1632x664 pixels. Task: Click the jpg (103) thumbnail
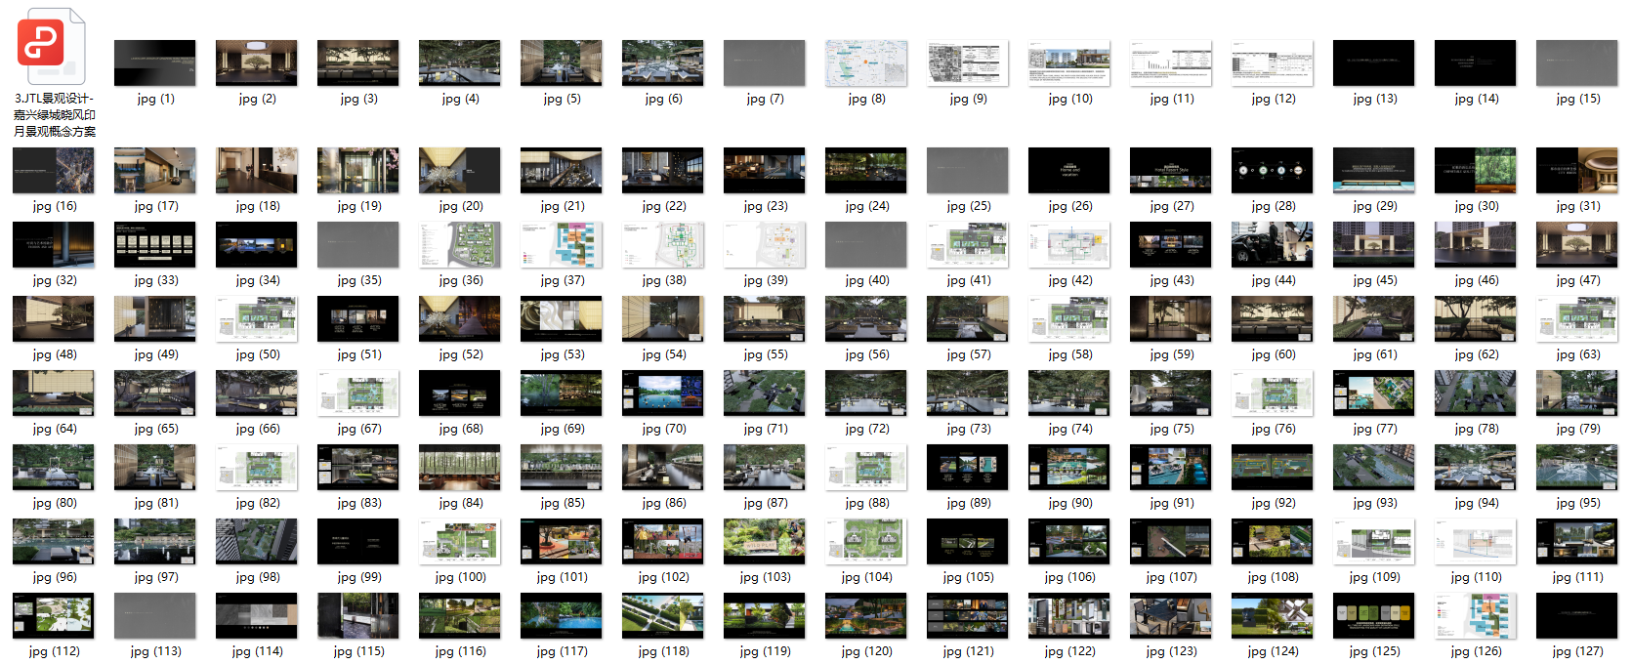click(x=764, y=542)
